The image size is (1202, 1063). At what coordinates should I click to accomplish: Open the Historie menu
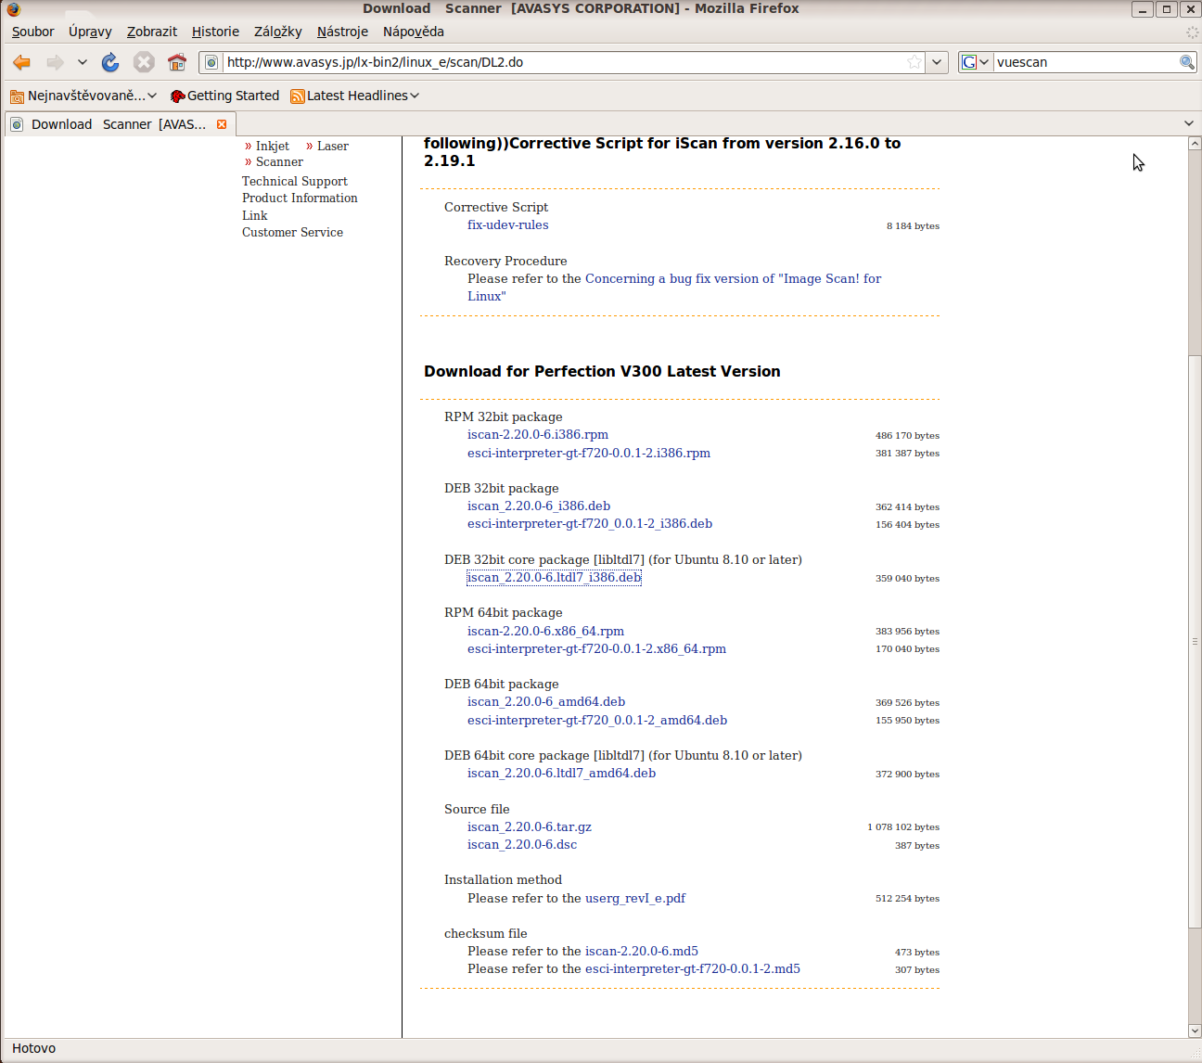point(215,32)
